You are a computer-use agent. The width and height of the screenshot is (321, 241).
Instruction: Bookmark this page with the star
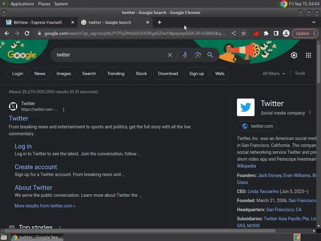[x=243, y=33]
